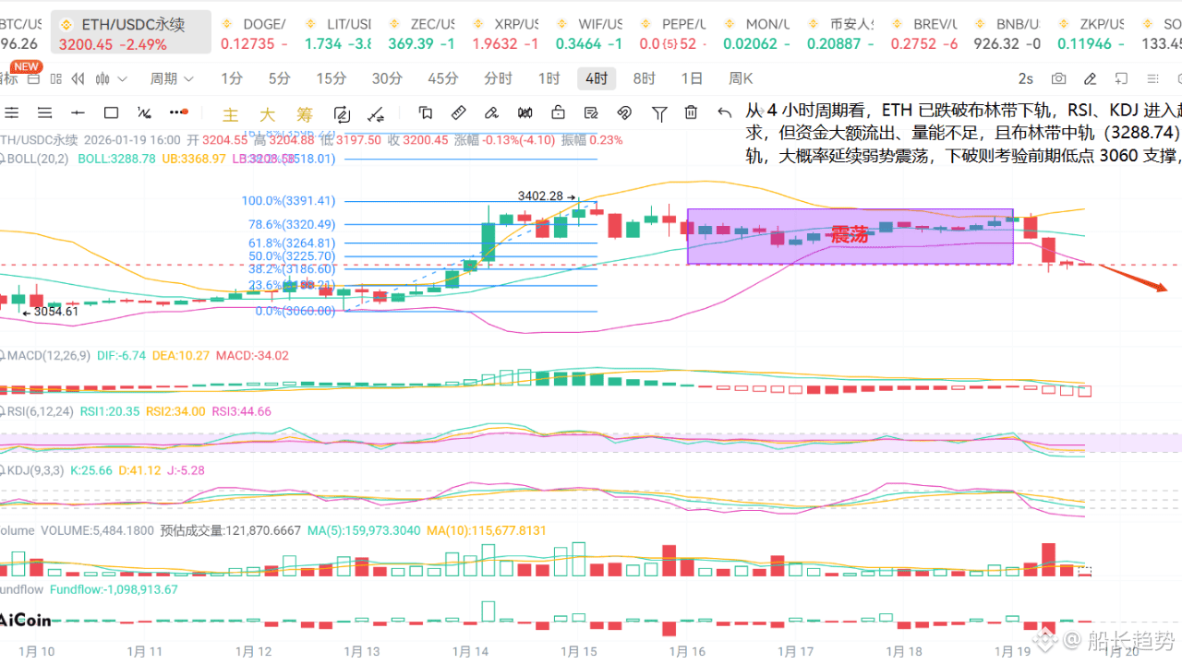The height and width of the screenshot is (664, 1182).
Task: Select the rectangle drawing tool
Action: pyautogui.click(x=111, y=113)
